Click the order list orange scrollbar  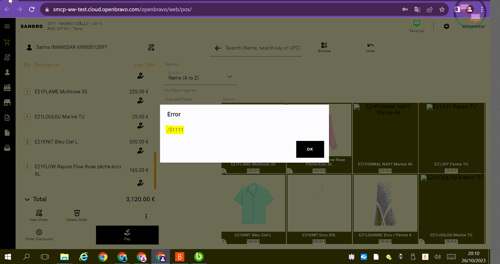click(155, 171)
